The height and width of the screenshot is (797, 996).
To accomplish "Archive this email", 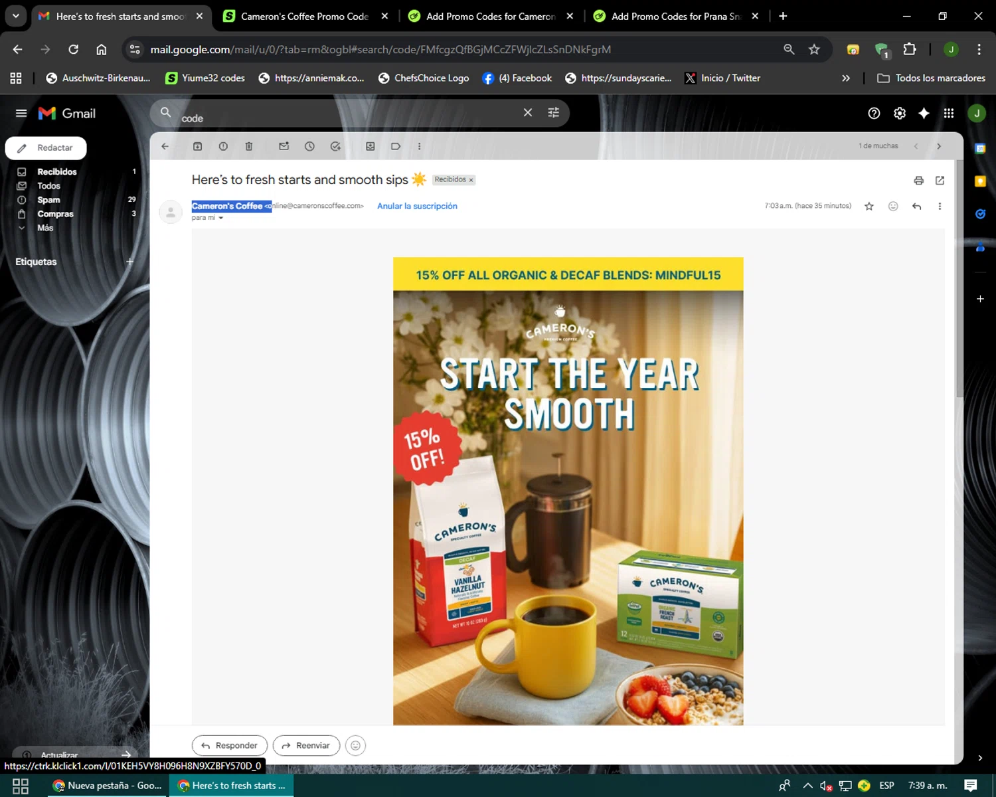I will tap(197, 146).
